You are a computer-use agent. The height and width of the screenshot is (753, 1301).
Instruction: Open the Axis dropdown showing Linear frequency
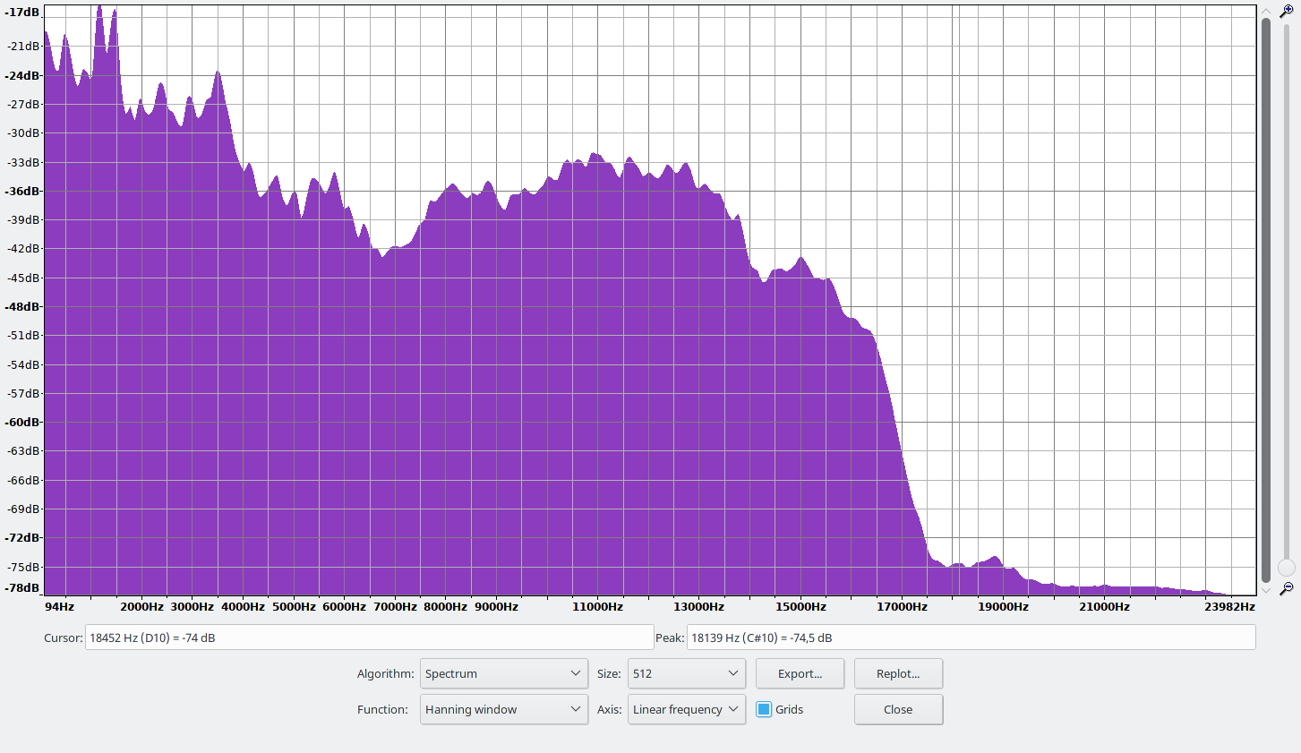(687, 709)
